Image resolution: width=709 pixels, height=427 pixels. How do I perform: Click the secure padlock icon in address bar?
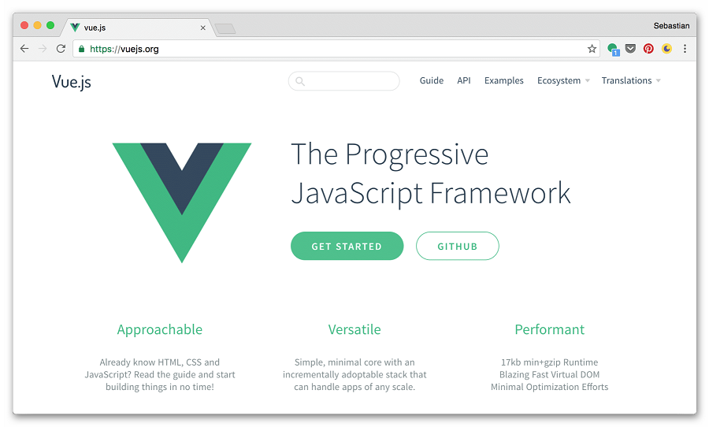tap(81, 49)
